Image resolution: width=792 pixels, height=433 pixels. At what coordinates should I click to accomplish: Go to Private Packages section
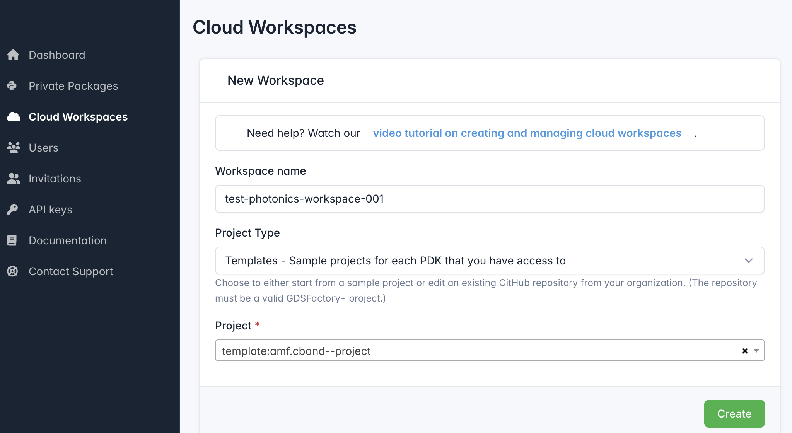(x=73, y=86)
